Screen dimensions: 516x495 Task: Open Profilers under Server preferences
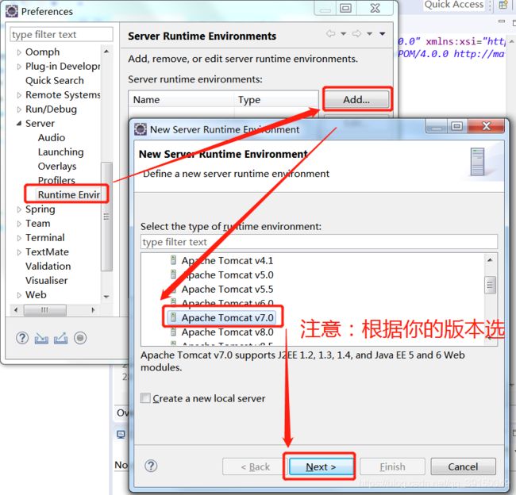56,180
